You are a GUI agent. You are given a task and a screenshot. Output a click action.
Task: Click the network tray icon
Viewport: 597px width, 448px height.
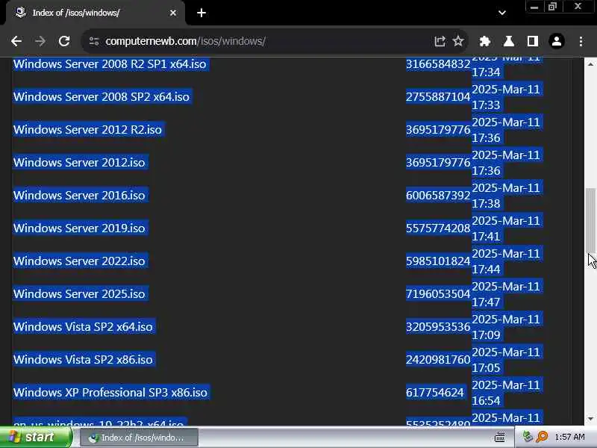(x=528, y=437)
